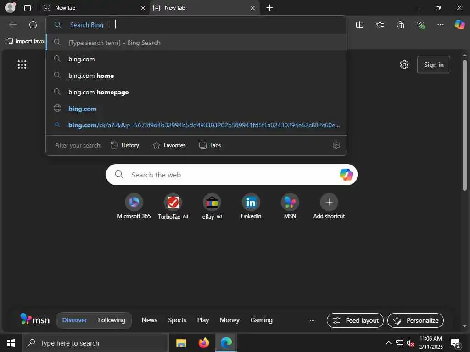
Task: Open the notification center icon
Action: coord(455,343)
